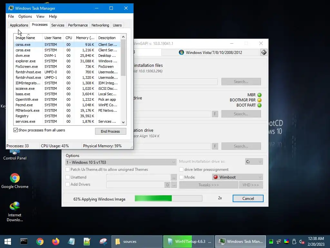The width and height of the screenshot is (330, 248).
Task: Select the Registry process row
Action: pyautogui.click(x=67, y=116)
